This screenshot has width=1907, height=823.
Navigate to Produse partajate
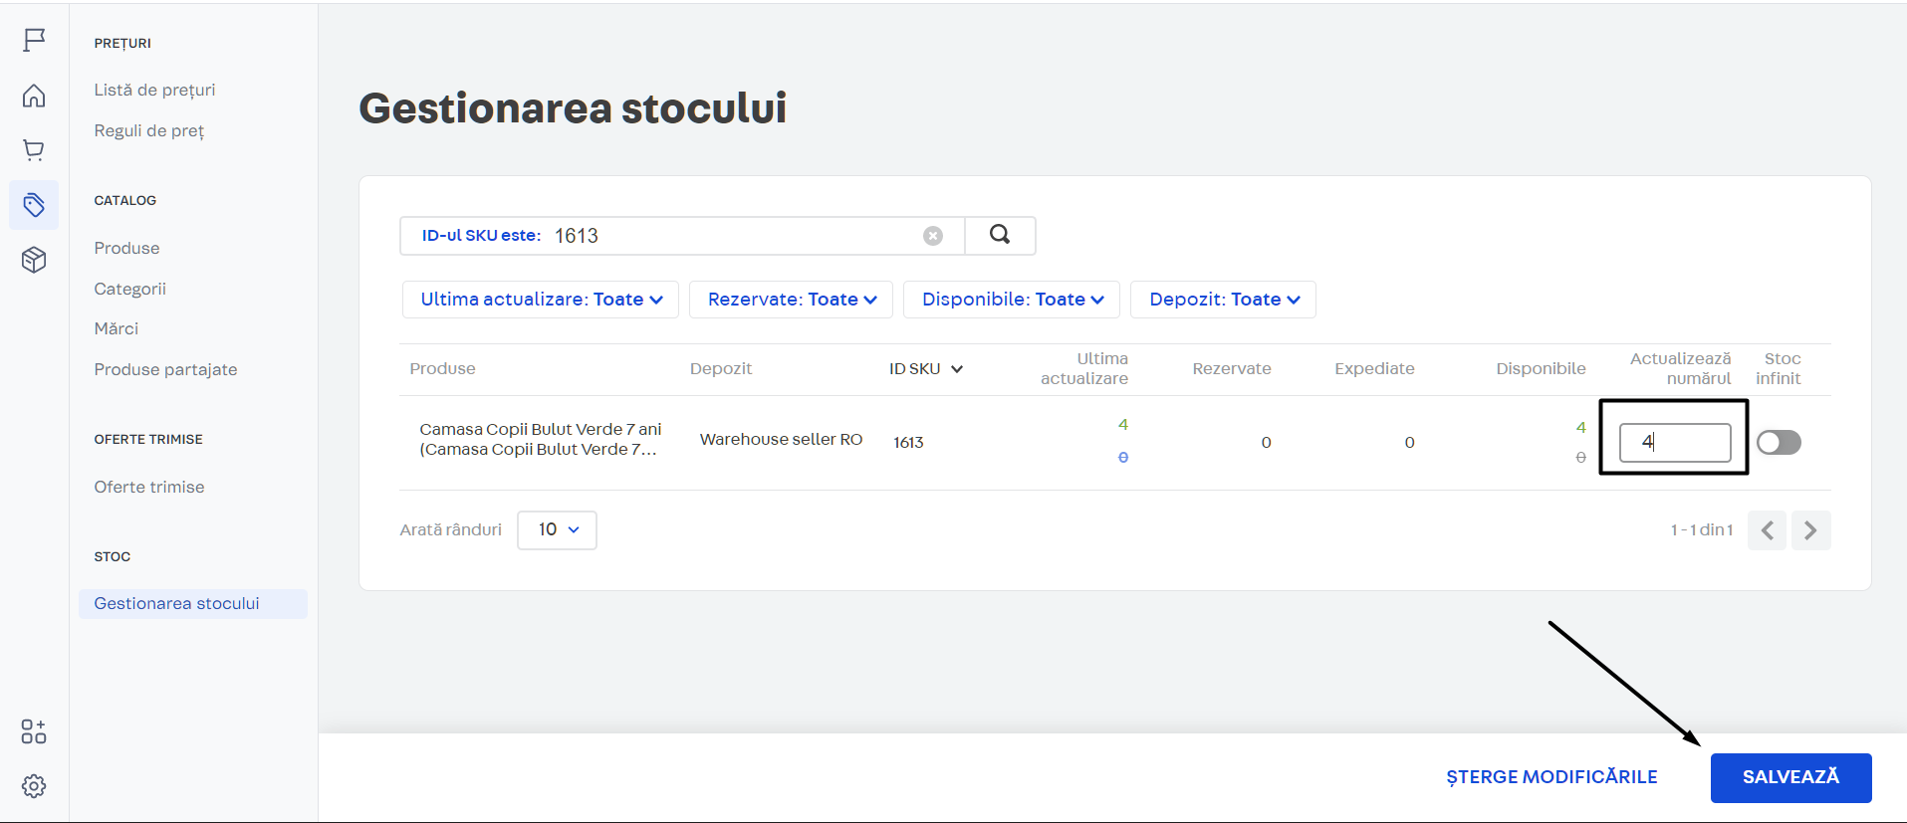tap(165, 369)
